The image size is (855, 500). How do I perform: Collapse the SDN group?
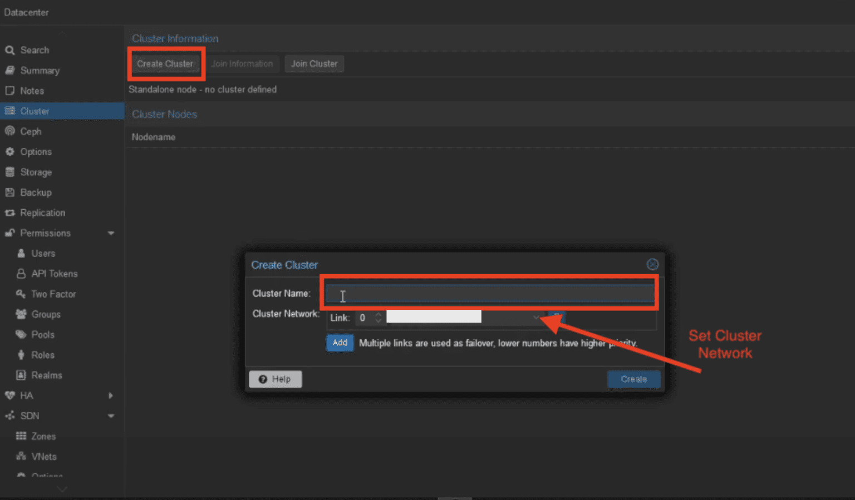[110, 415]
